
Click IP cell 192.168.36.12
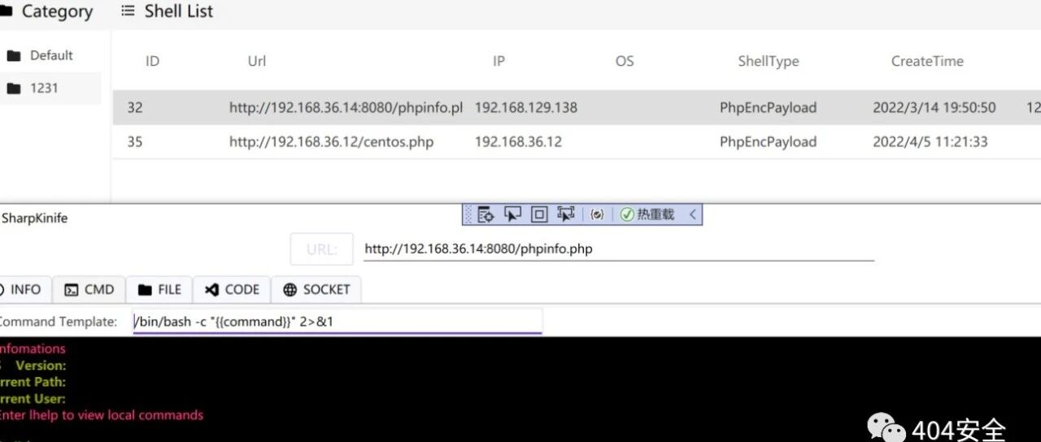518,141
